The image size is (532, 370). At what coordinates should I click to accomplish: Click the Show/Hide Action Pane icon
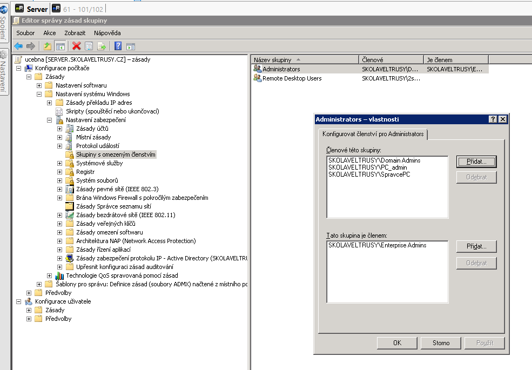tap(130, 46)
